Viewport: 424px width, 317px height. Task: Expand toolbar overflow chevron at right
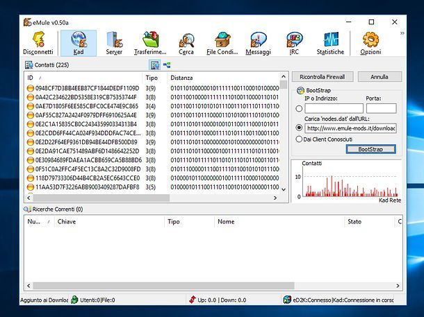[x=402, y=33]
